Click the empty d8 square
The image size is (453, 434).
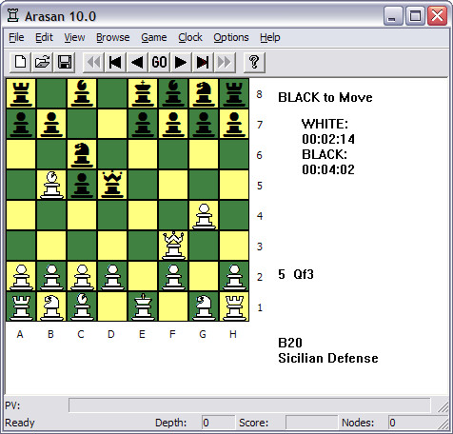click(x=112, y=93)
